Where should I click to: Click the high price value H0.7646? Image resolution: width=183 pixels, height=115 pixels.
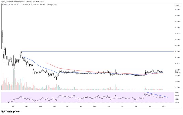click(x=31, y=5)
